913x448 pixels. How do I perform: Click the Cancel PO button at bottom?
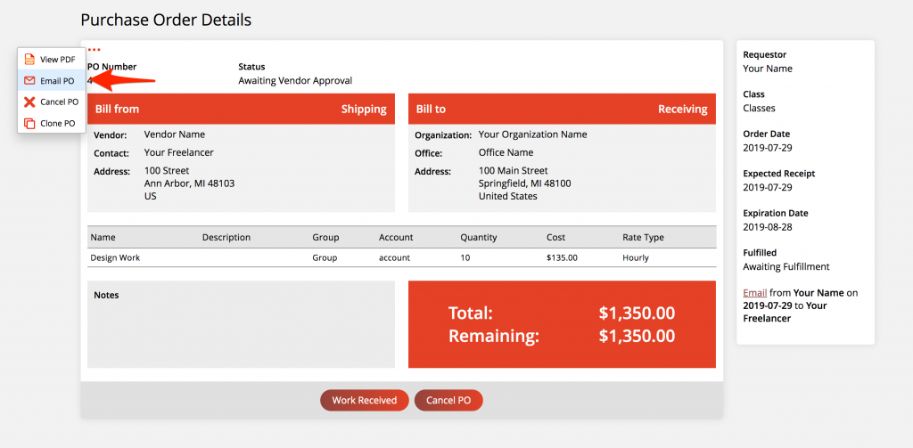[x=448, y=400]
